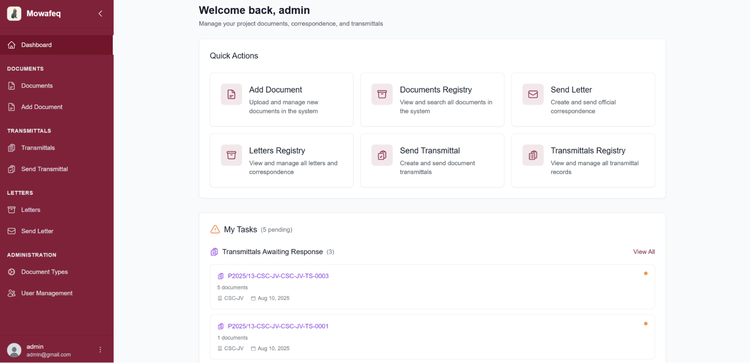Open Transmittals via its clipboard icon
Screen dimensions: 750x363
point(12,148)
